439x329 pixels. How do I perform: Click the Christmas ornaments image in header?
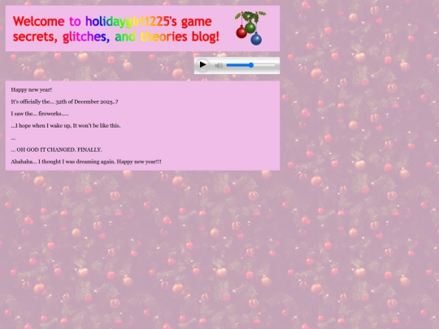(250, 28)
